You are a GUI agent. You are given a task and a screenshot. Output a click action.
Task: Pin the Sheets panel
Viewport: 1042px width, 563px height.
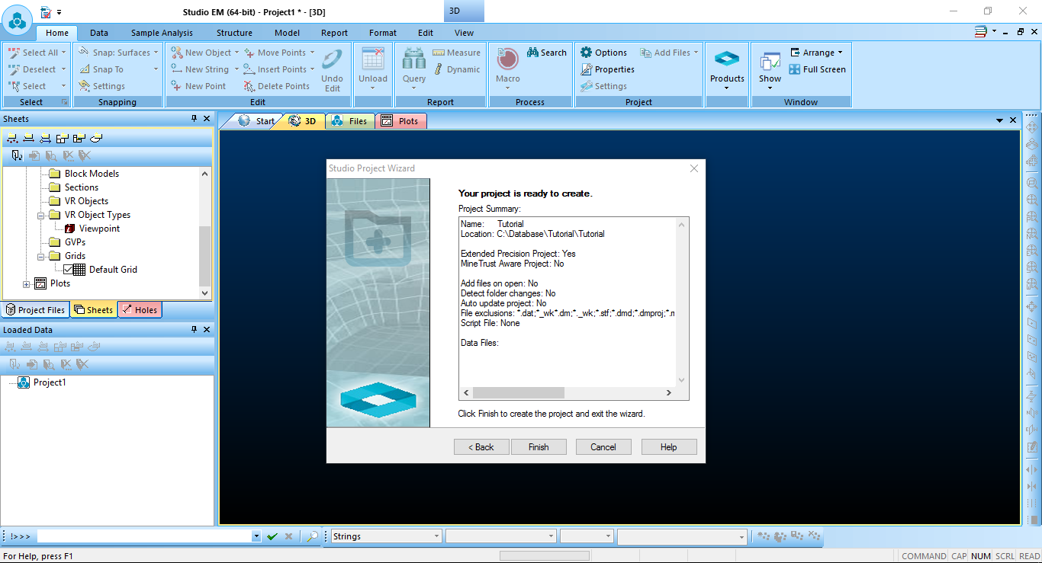tap(194, 119)
